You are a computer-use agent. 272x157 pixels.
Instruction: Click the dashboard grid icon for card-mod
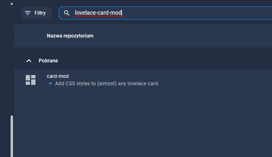(x=31, y=80)
